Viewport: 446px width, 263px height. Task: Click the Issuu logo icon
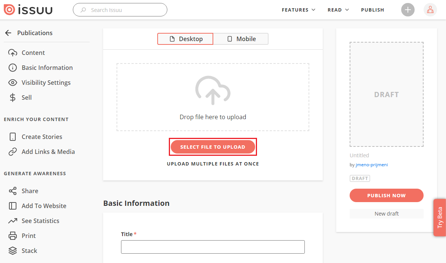click(9, 10)
